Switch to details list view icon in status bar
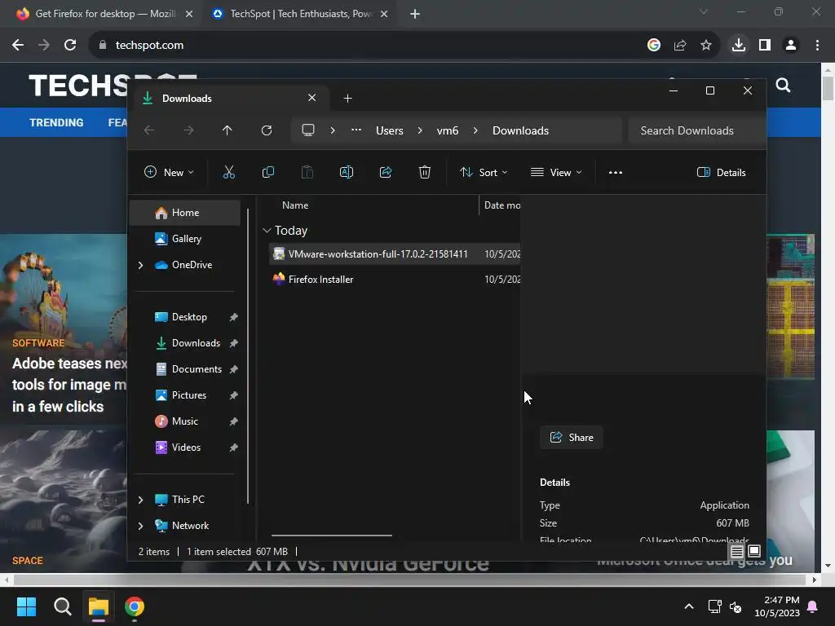The image size is (835, 626). pyautogui.click(x=736, y=552)
